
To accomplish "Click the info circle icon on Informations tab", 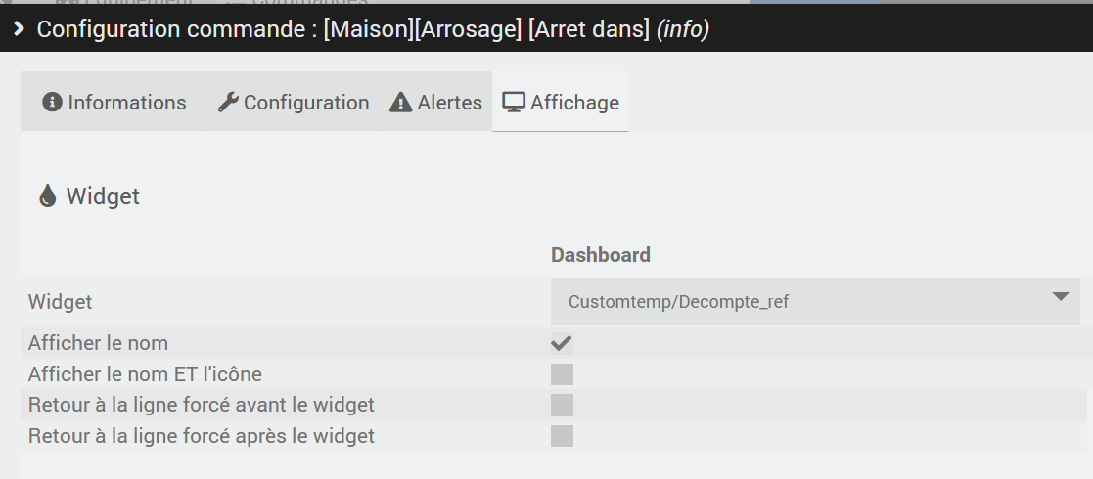I will (x=52, y=102).
